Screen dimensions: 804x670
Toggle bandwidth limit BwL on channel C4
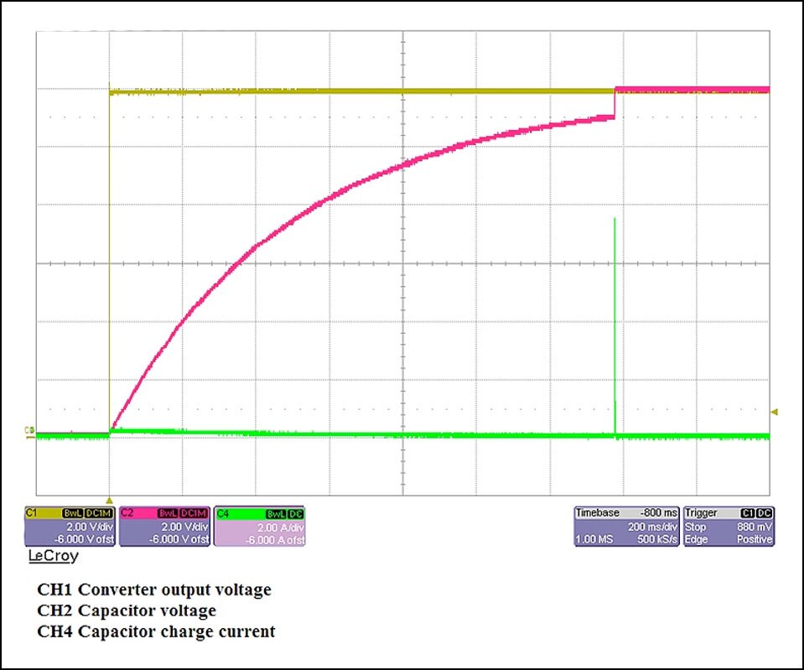[x=275, y=513]
